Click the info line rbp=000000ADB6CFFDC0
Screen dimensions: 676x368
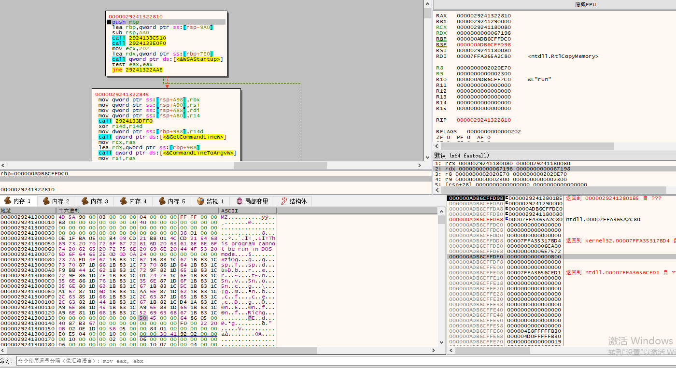pyautogui.click(x=35, y=173)
